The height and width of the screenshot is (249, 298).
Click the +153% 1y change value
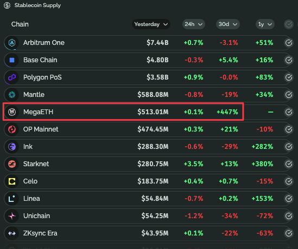coord(263,199)
